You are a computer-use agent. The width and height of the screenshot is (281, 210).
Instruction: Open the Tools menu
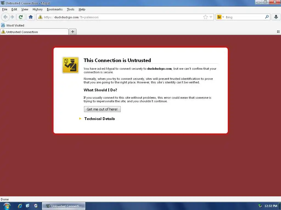click(71, 10)
